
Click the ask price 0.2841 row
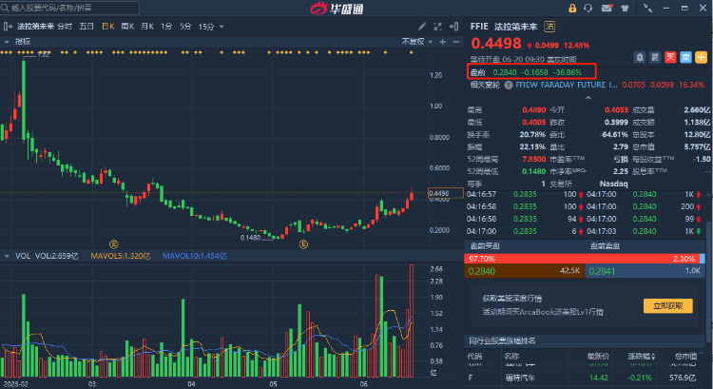click(x=645, y=271)
